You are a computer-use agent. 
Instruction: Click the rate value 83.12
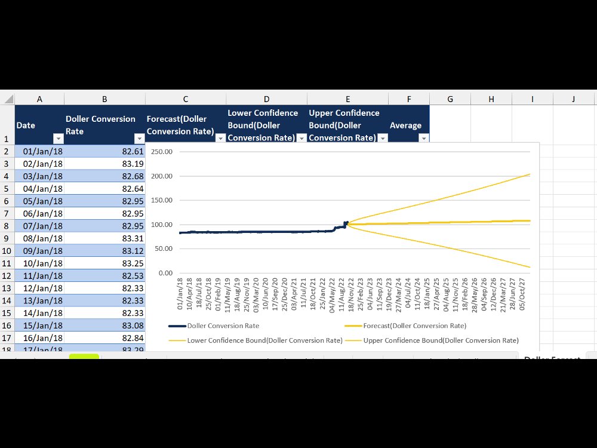pyautogui.click(x=104, y=251)
